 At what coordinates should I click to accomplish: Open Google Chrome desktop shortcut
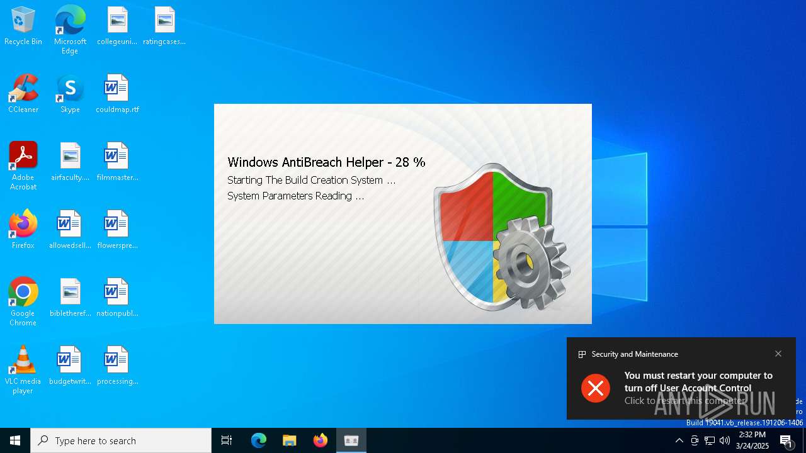pyautogui.click(x=23, y=302)
